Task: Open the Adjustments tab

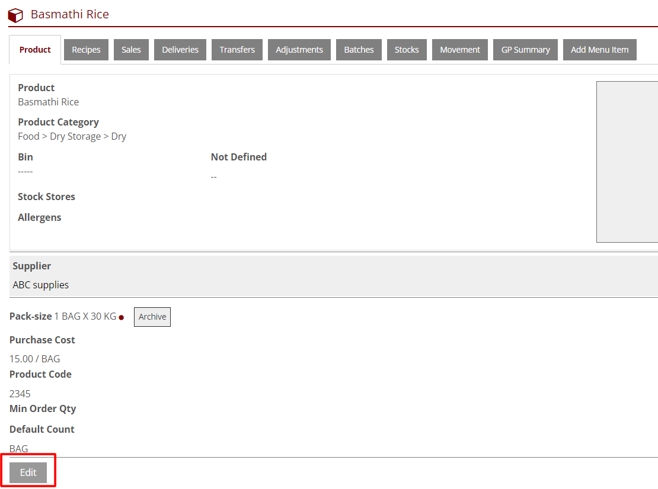Action: point(299,50)
